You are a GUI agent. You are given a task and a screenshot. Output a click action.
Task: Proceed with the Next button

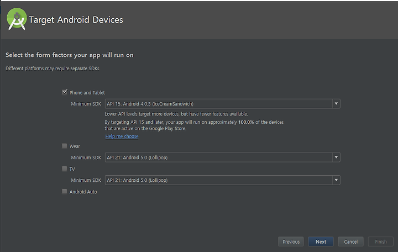click(x=321, y=242)
